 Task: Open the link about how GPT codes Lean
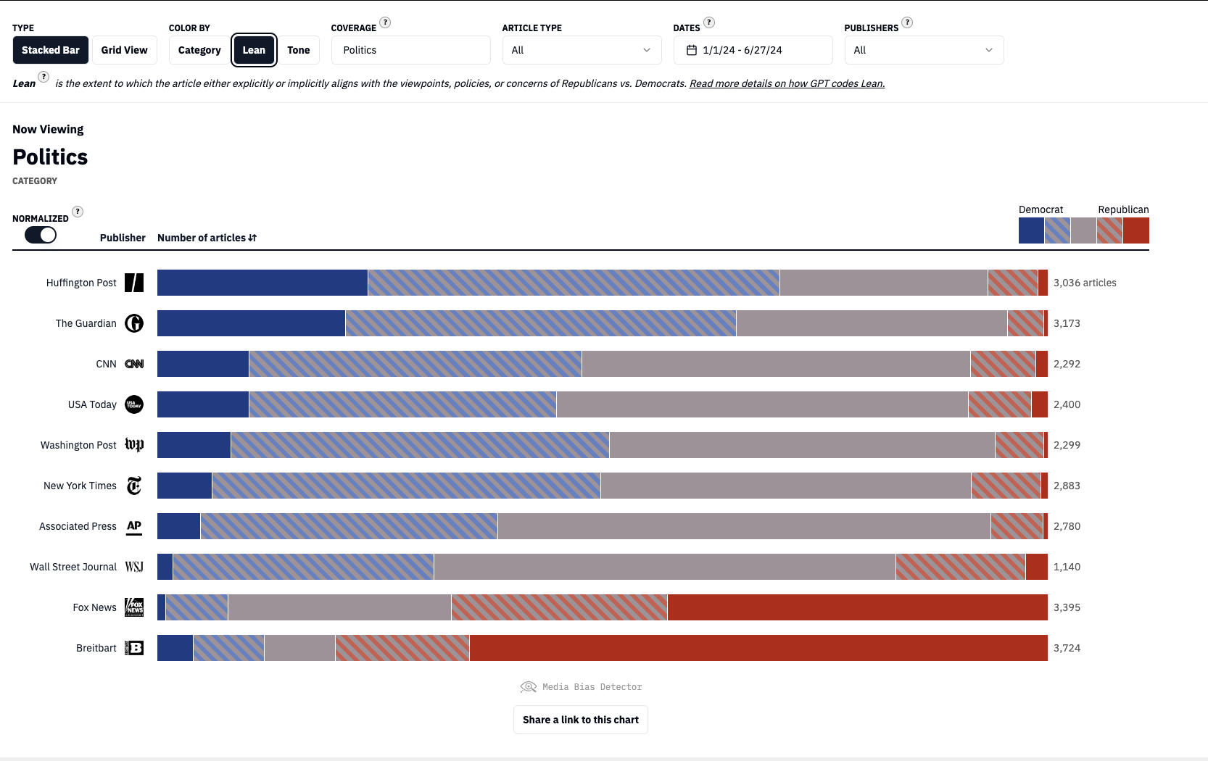click(x=787, y=83)
